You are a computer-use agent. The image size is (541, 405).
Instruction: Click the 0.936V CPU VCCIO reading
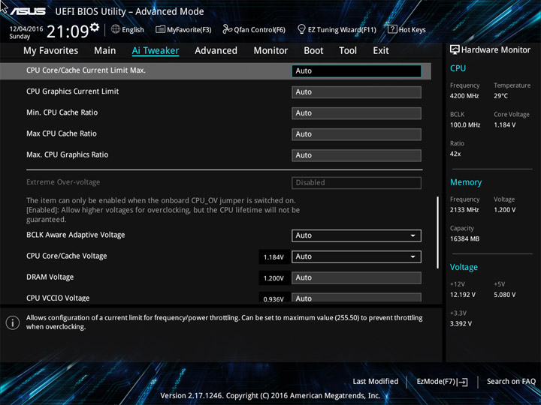click(x=274, y=298)
